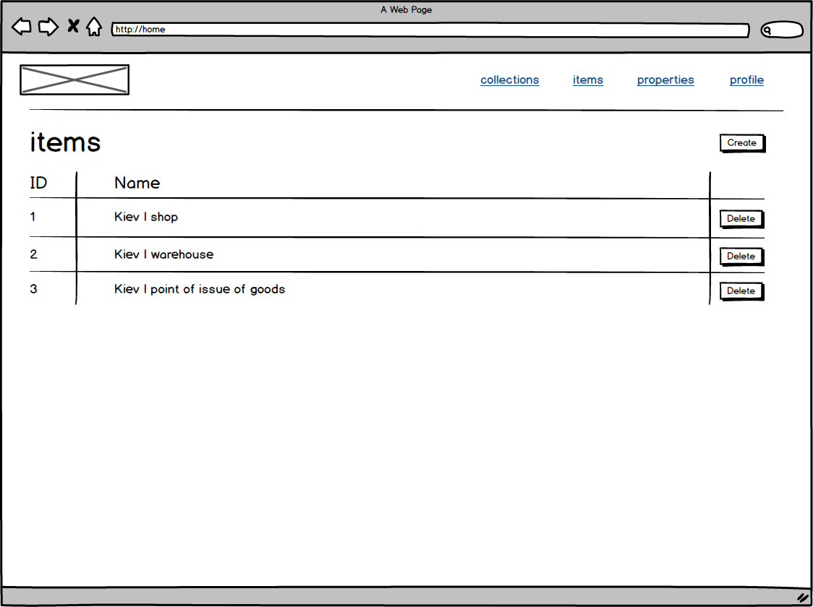The image size is (813, 607).
Task: Click the window resize grip icon
Action: [803, 597]
